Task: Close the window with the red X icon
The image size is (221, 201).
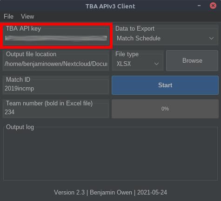Action: click(213, 6)
